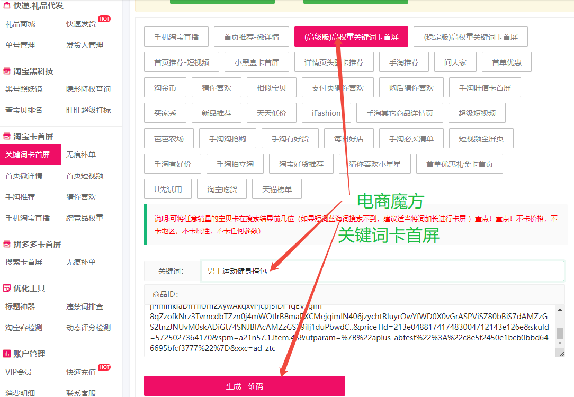Open 蹭竞品权重 sidebar item
574x397 pixels.
pyautogui.click(x=85, y=219)
